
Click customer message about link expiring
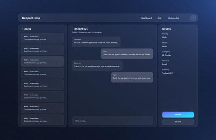coord(96,42)
